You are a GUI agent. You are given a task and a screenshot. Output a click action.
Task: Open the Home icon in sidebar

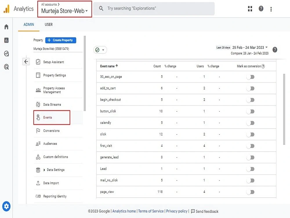(x=6, y=27)
